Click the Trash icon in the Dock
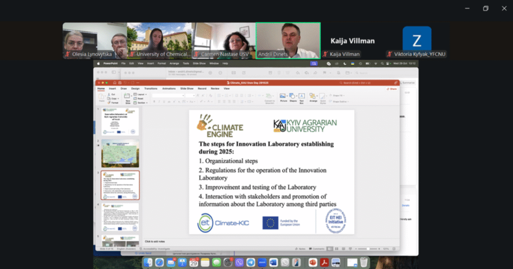513x269 pixels. [364, 262]
